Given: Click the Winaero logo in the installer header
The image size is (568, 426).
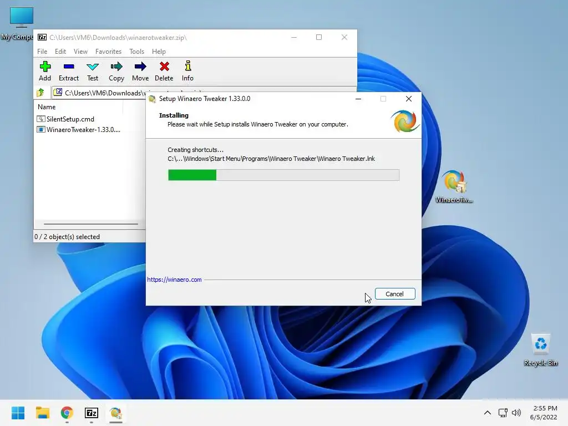Looking at the screenshot, I should click(404, 121).
